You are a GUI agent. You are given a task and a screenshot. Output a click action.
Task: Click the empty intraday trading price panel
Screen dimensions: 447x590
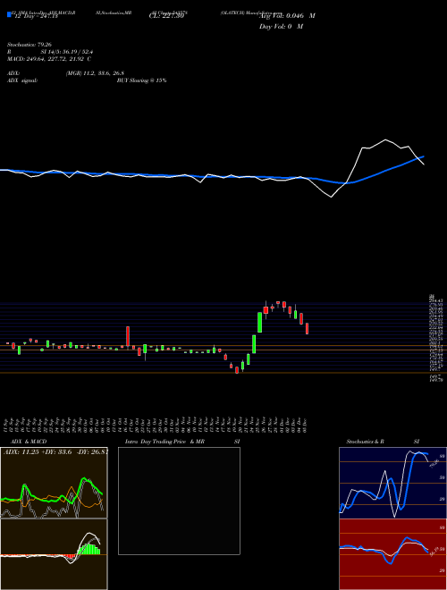[179, 501]
